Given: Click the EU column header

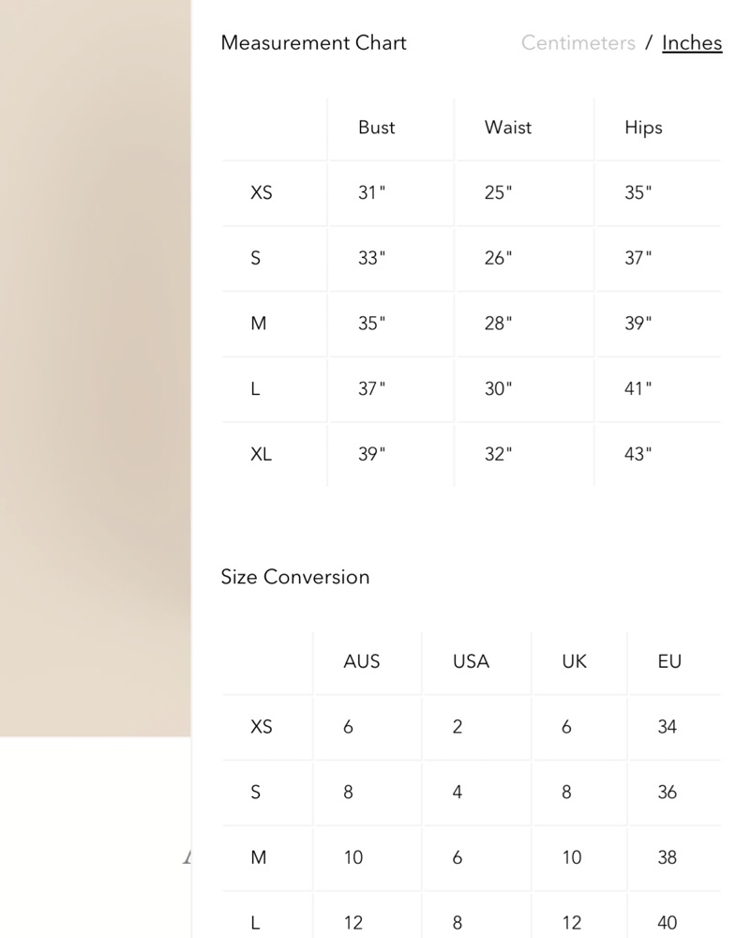Looking at the screenshot, I should [669, 661].
